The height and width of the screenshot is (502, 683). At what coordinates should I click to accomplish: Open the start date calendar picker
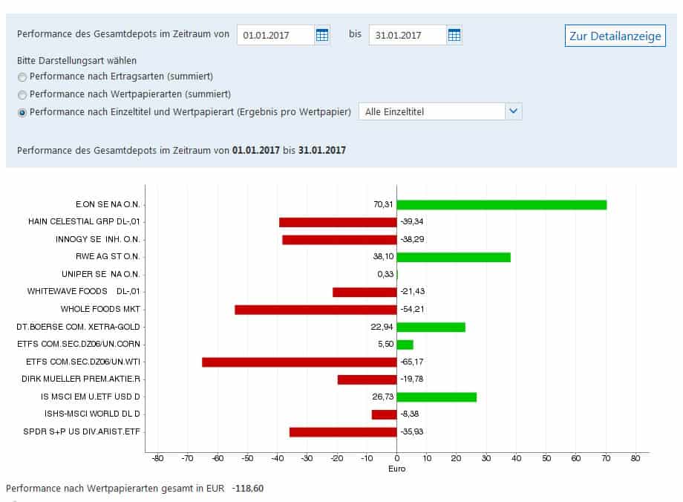pos(322,35)
